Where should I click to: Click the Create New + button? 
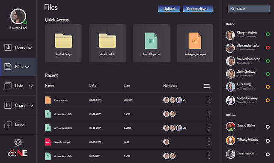(198, 9)
